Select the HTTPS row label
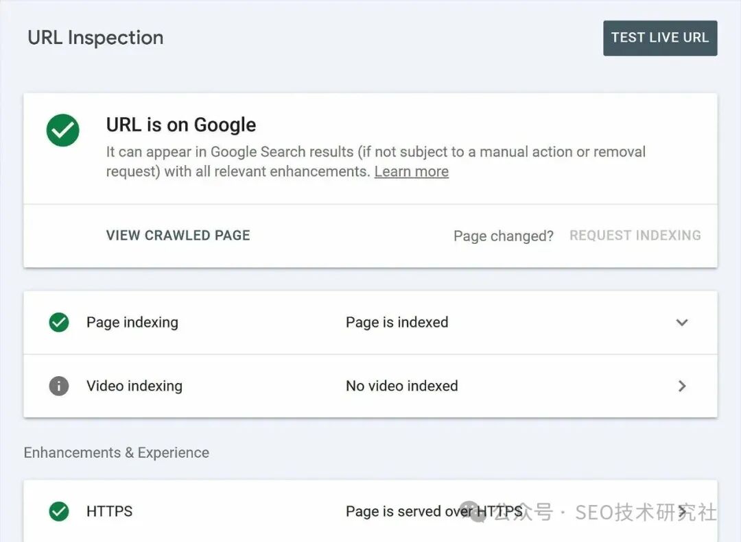The image size is (741, 542). (x=109, y=511)
